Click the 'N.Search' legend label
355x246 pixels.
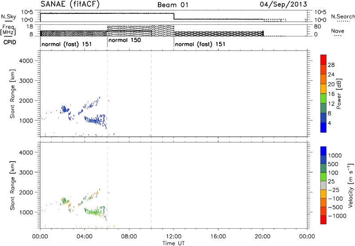[343, 16]
